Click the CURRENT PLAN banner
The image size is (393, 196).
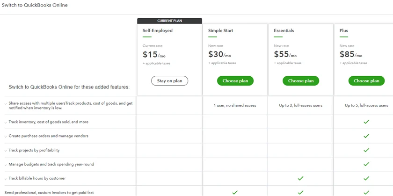[169, 21]
